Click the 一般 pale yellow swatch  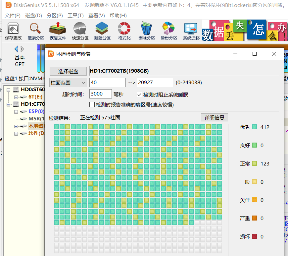point(254,182)
